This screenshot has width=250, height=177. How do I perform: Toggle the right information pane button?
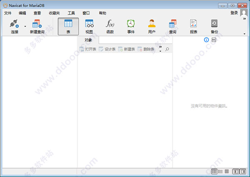(x=243, y=172)
